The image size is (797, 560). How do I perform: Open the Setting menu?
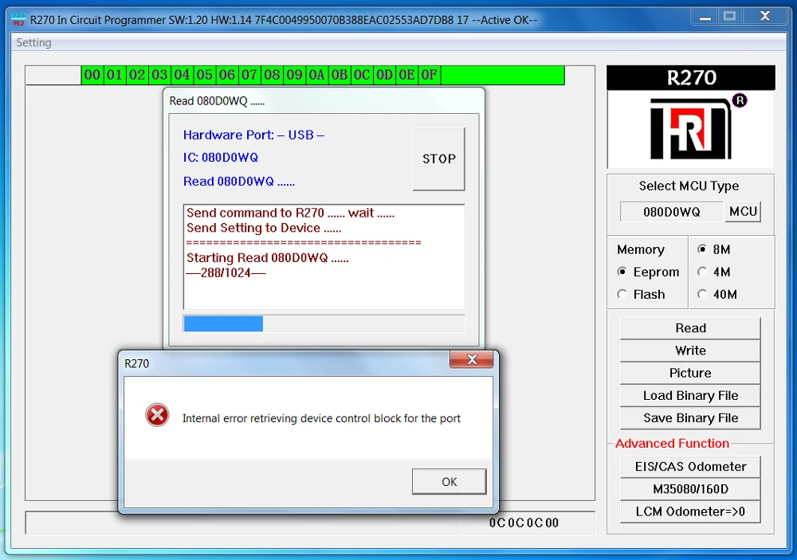33,43
